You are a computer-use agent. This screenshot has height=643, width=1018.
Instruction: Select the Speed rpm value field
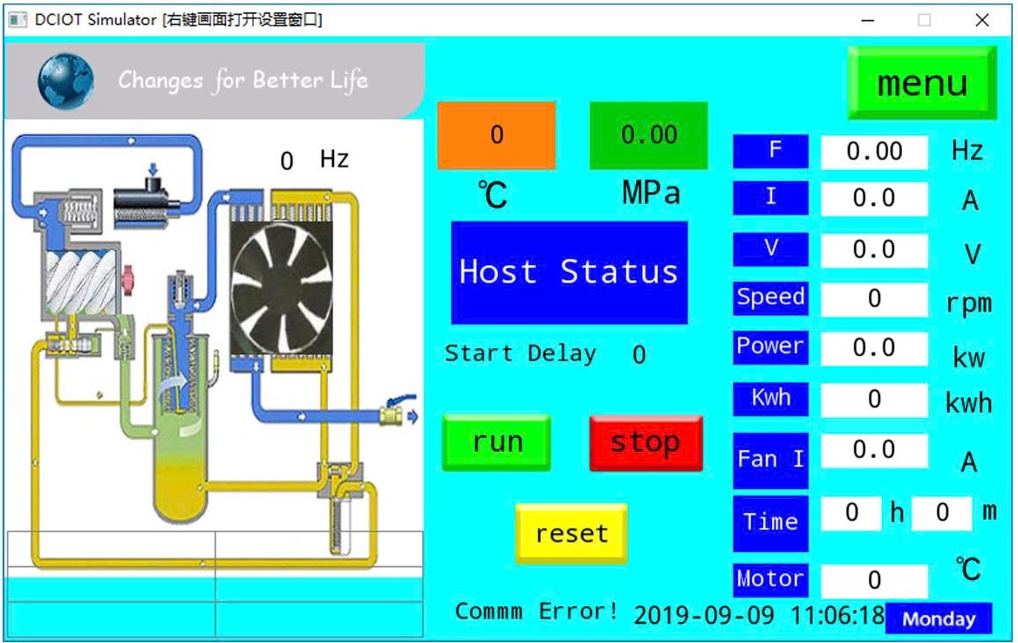(x=874, y=299)
